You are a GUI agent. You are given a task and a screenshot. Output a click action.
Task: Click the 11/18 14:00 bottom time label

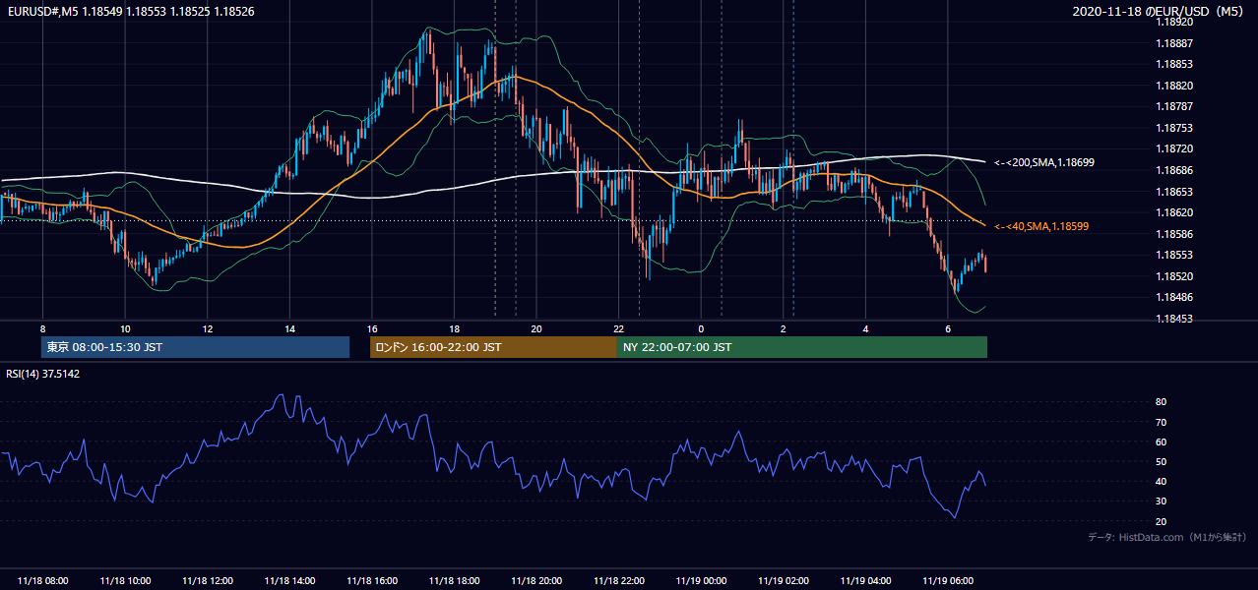click(289, 581)
